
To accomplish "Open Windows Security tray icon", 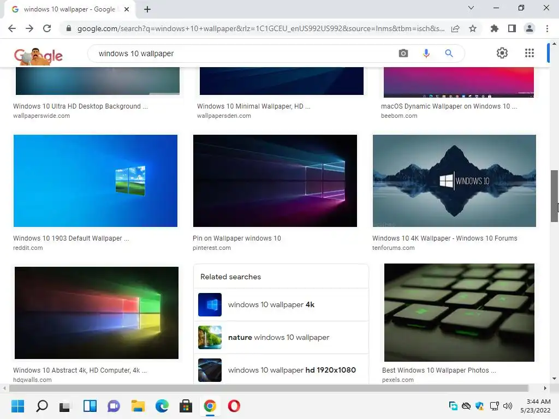I will point(479,406).
